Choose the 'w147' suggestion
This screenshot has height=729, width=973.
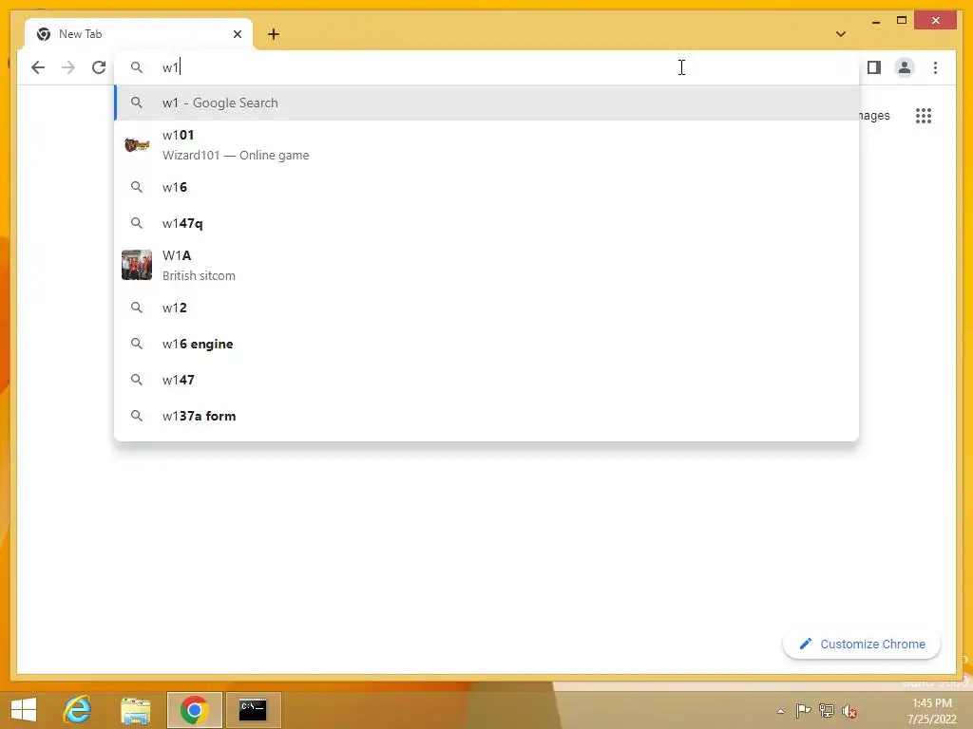(486, 380)
